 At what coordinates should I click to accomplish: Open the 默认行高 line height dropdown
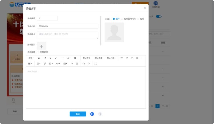[111, 58]
